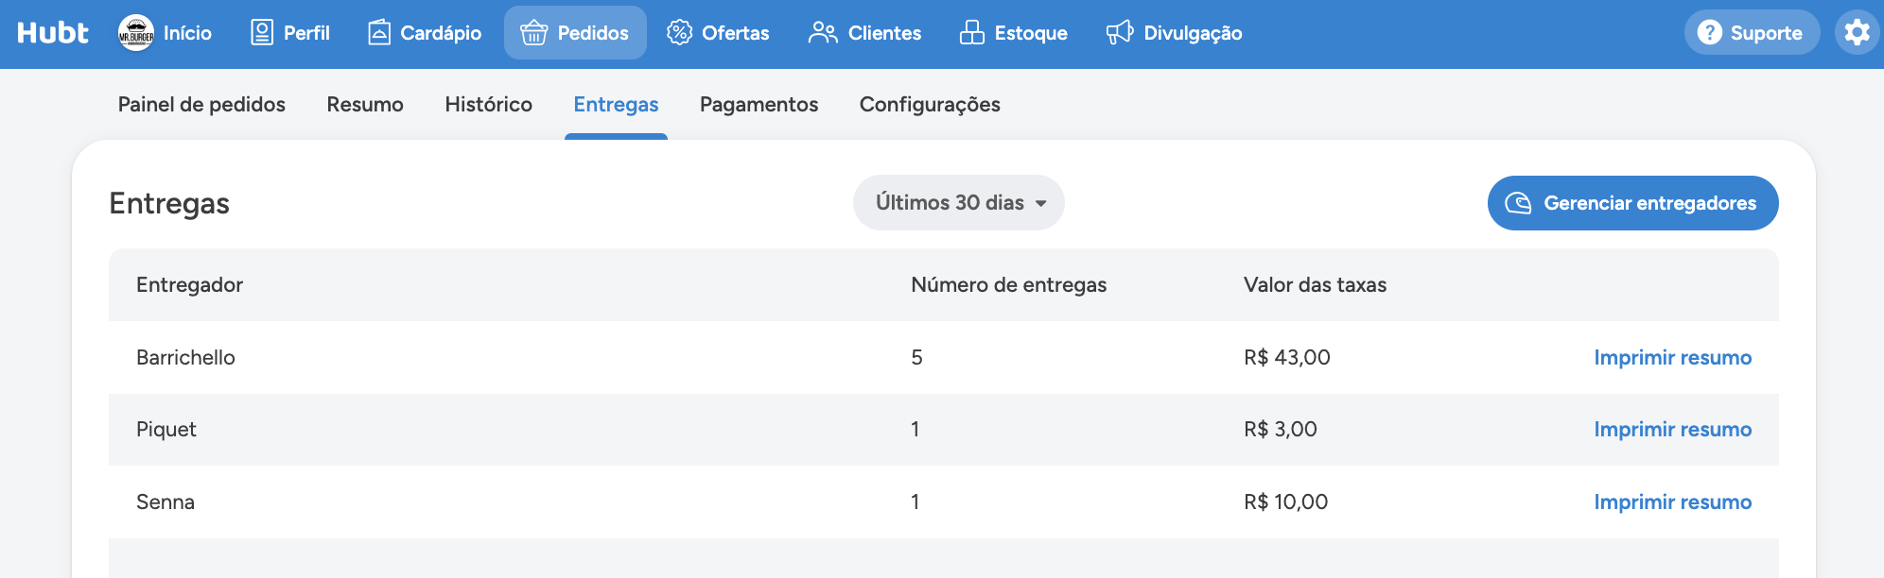
Task: Switch to Painel de pedidos tab
Action: click(x=201, y=104)
